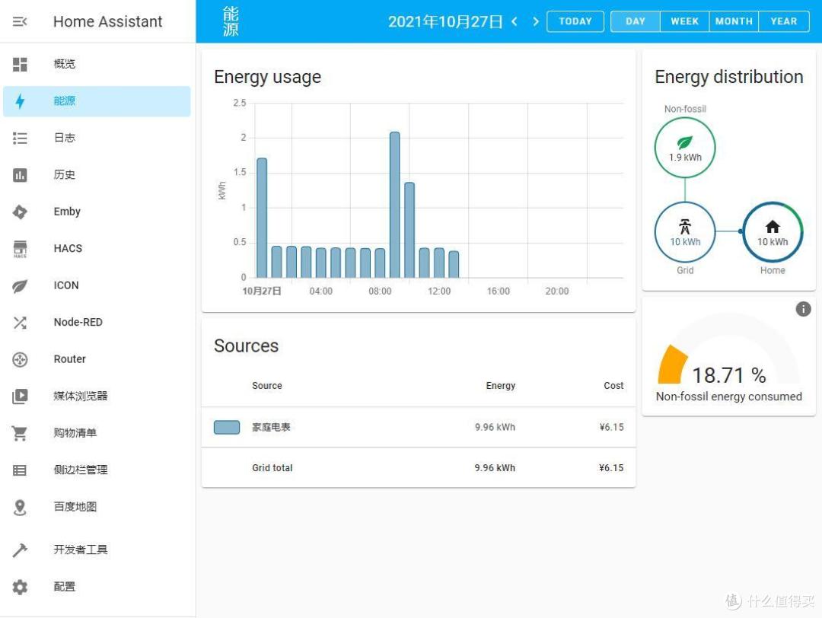Open the 历史 menu item
Viewport: 822px width, 618px height.
point(97,175)
